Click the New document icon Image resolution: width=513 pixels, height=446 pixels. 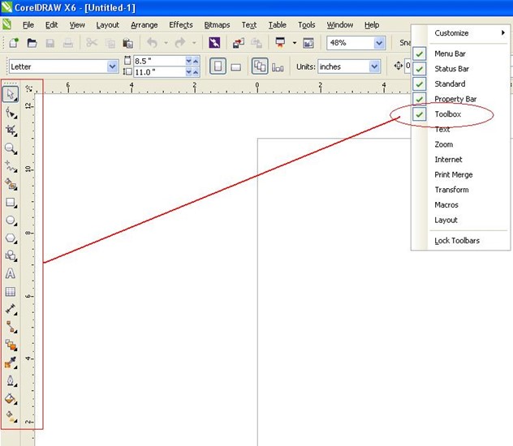14,43
